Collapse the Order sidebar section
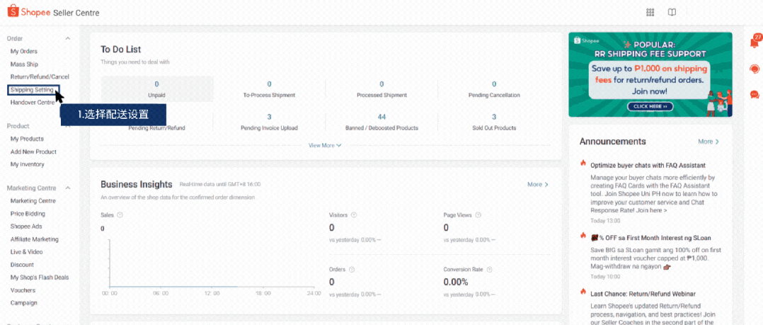 tap(68, 38)
